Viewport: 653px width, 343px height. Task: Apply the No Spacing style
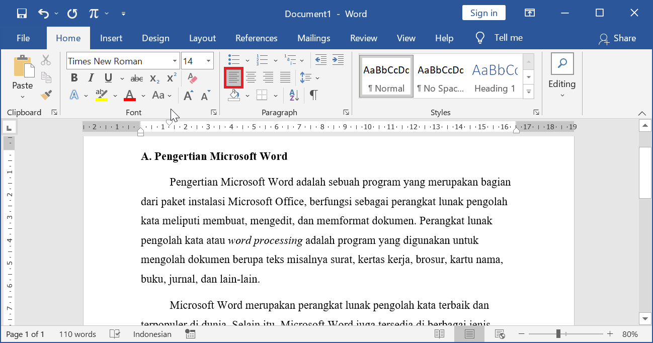441,76
